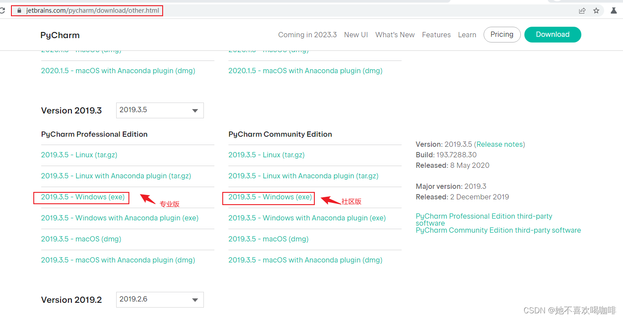Download Professional 2019.3.5 macOS (dmg)
Viewport: 623px width, 319px height.
pos(81,239)
